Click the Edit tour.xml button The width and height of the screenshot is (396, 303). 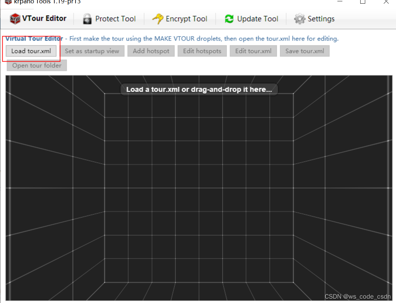tap(253, 51)
